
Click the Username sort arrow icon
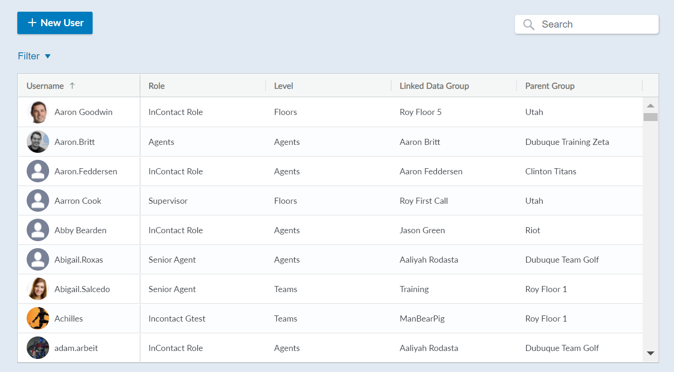click(72, 86)
